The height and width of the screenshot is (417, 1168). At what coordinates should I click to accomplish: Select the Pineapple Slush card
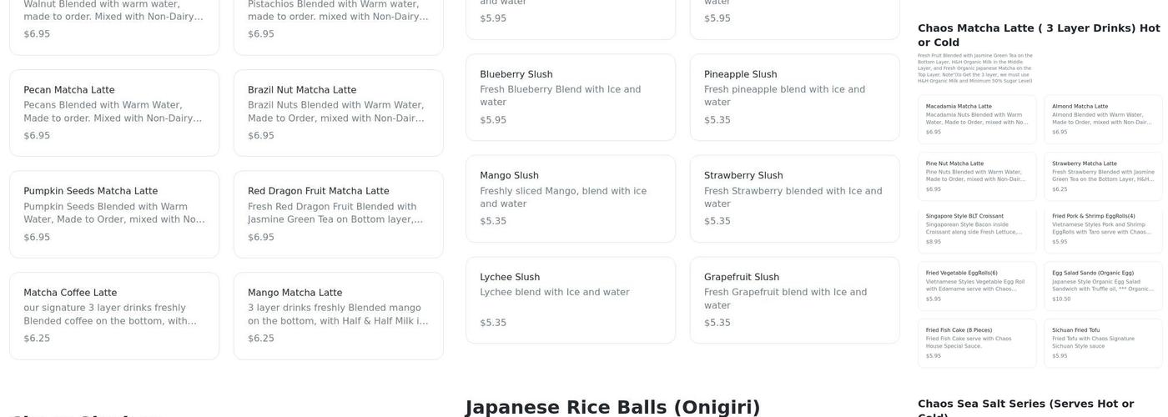pyautogui.click(x=794, y=97)
